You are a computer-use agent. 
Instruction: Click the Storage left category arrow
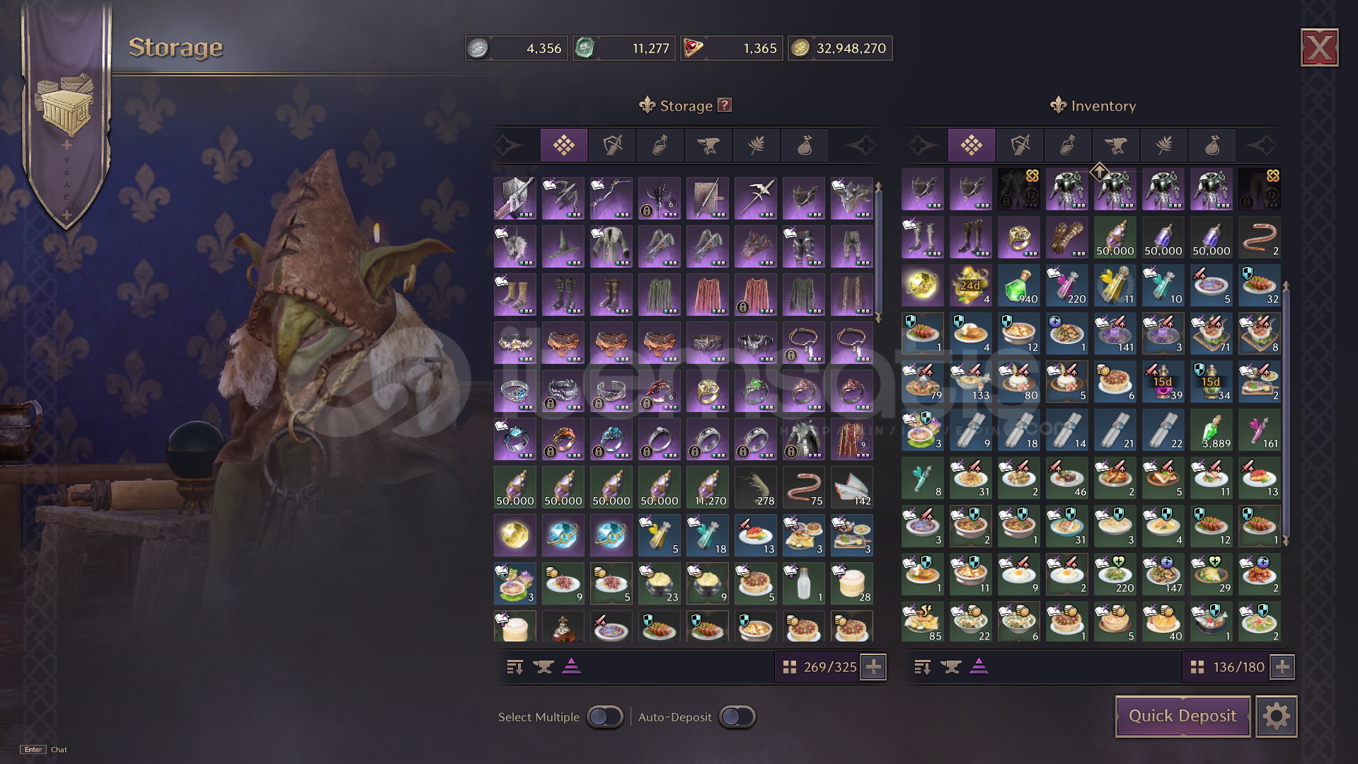pos(509,146)
